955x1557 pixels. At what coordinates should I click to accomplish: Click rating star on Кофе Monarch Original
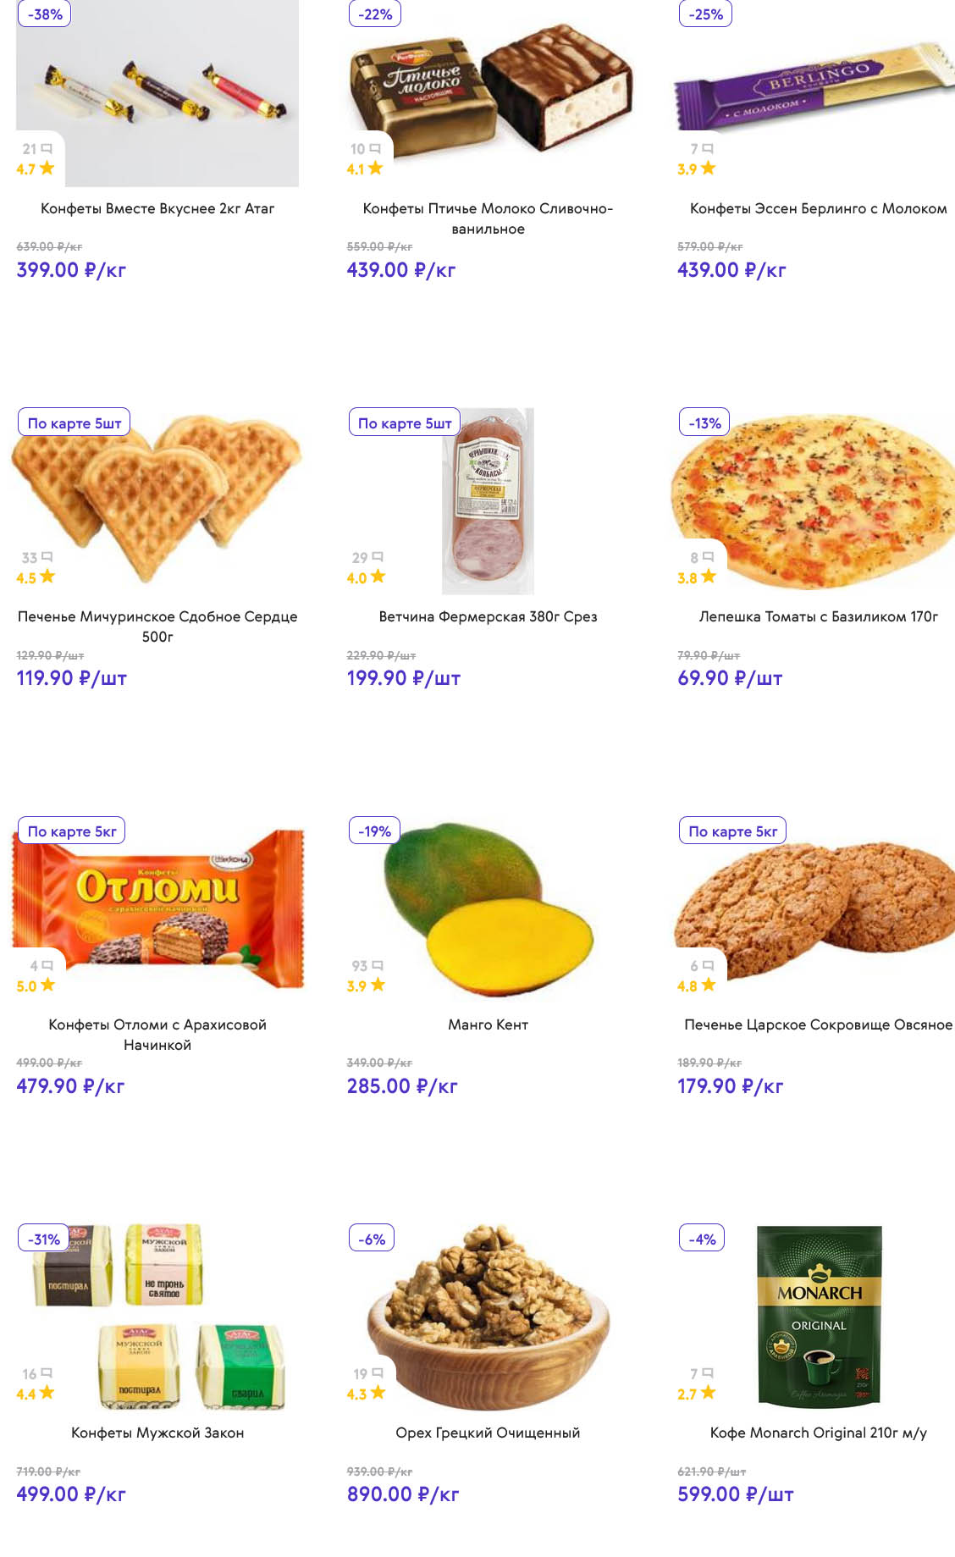[708, 1392]
